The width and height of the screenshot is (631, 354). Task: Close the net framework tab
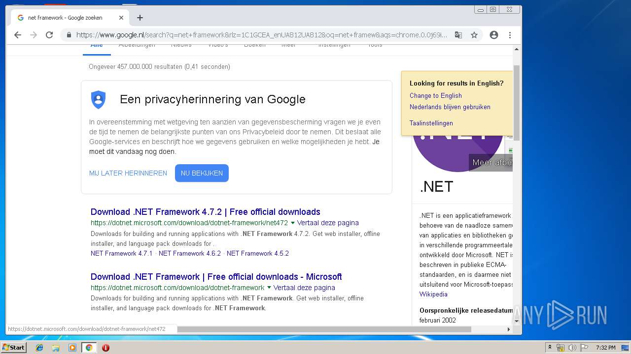pos(121,18)
